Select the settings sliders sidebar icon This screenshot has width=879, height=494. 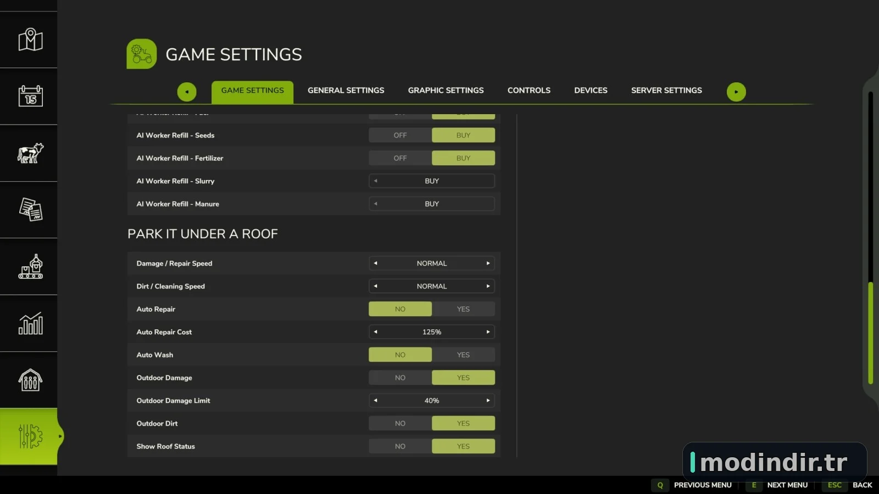pos(30,436)
